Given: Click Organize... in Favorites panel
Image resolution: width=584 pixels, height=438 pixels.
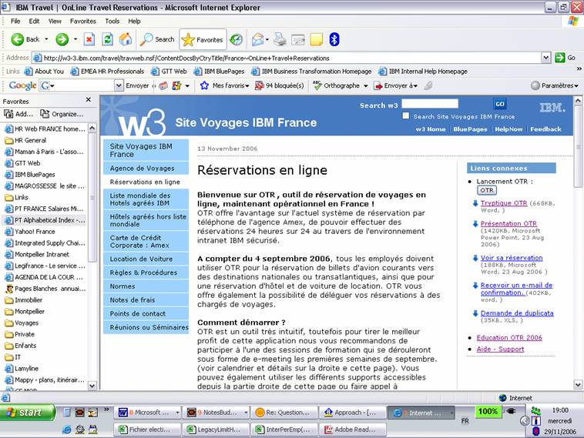Looking at the screenshot, I should pyautogui.click(x=62, y=114).
